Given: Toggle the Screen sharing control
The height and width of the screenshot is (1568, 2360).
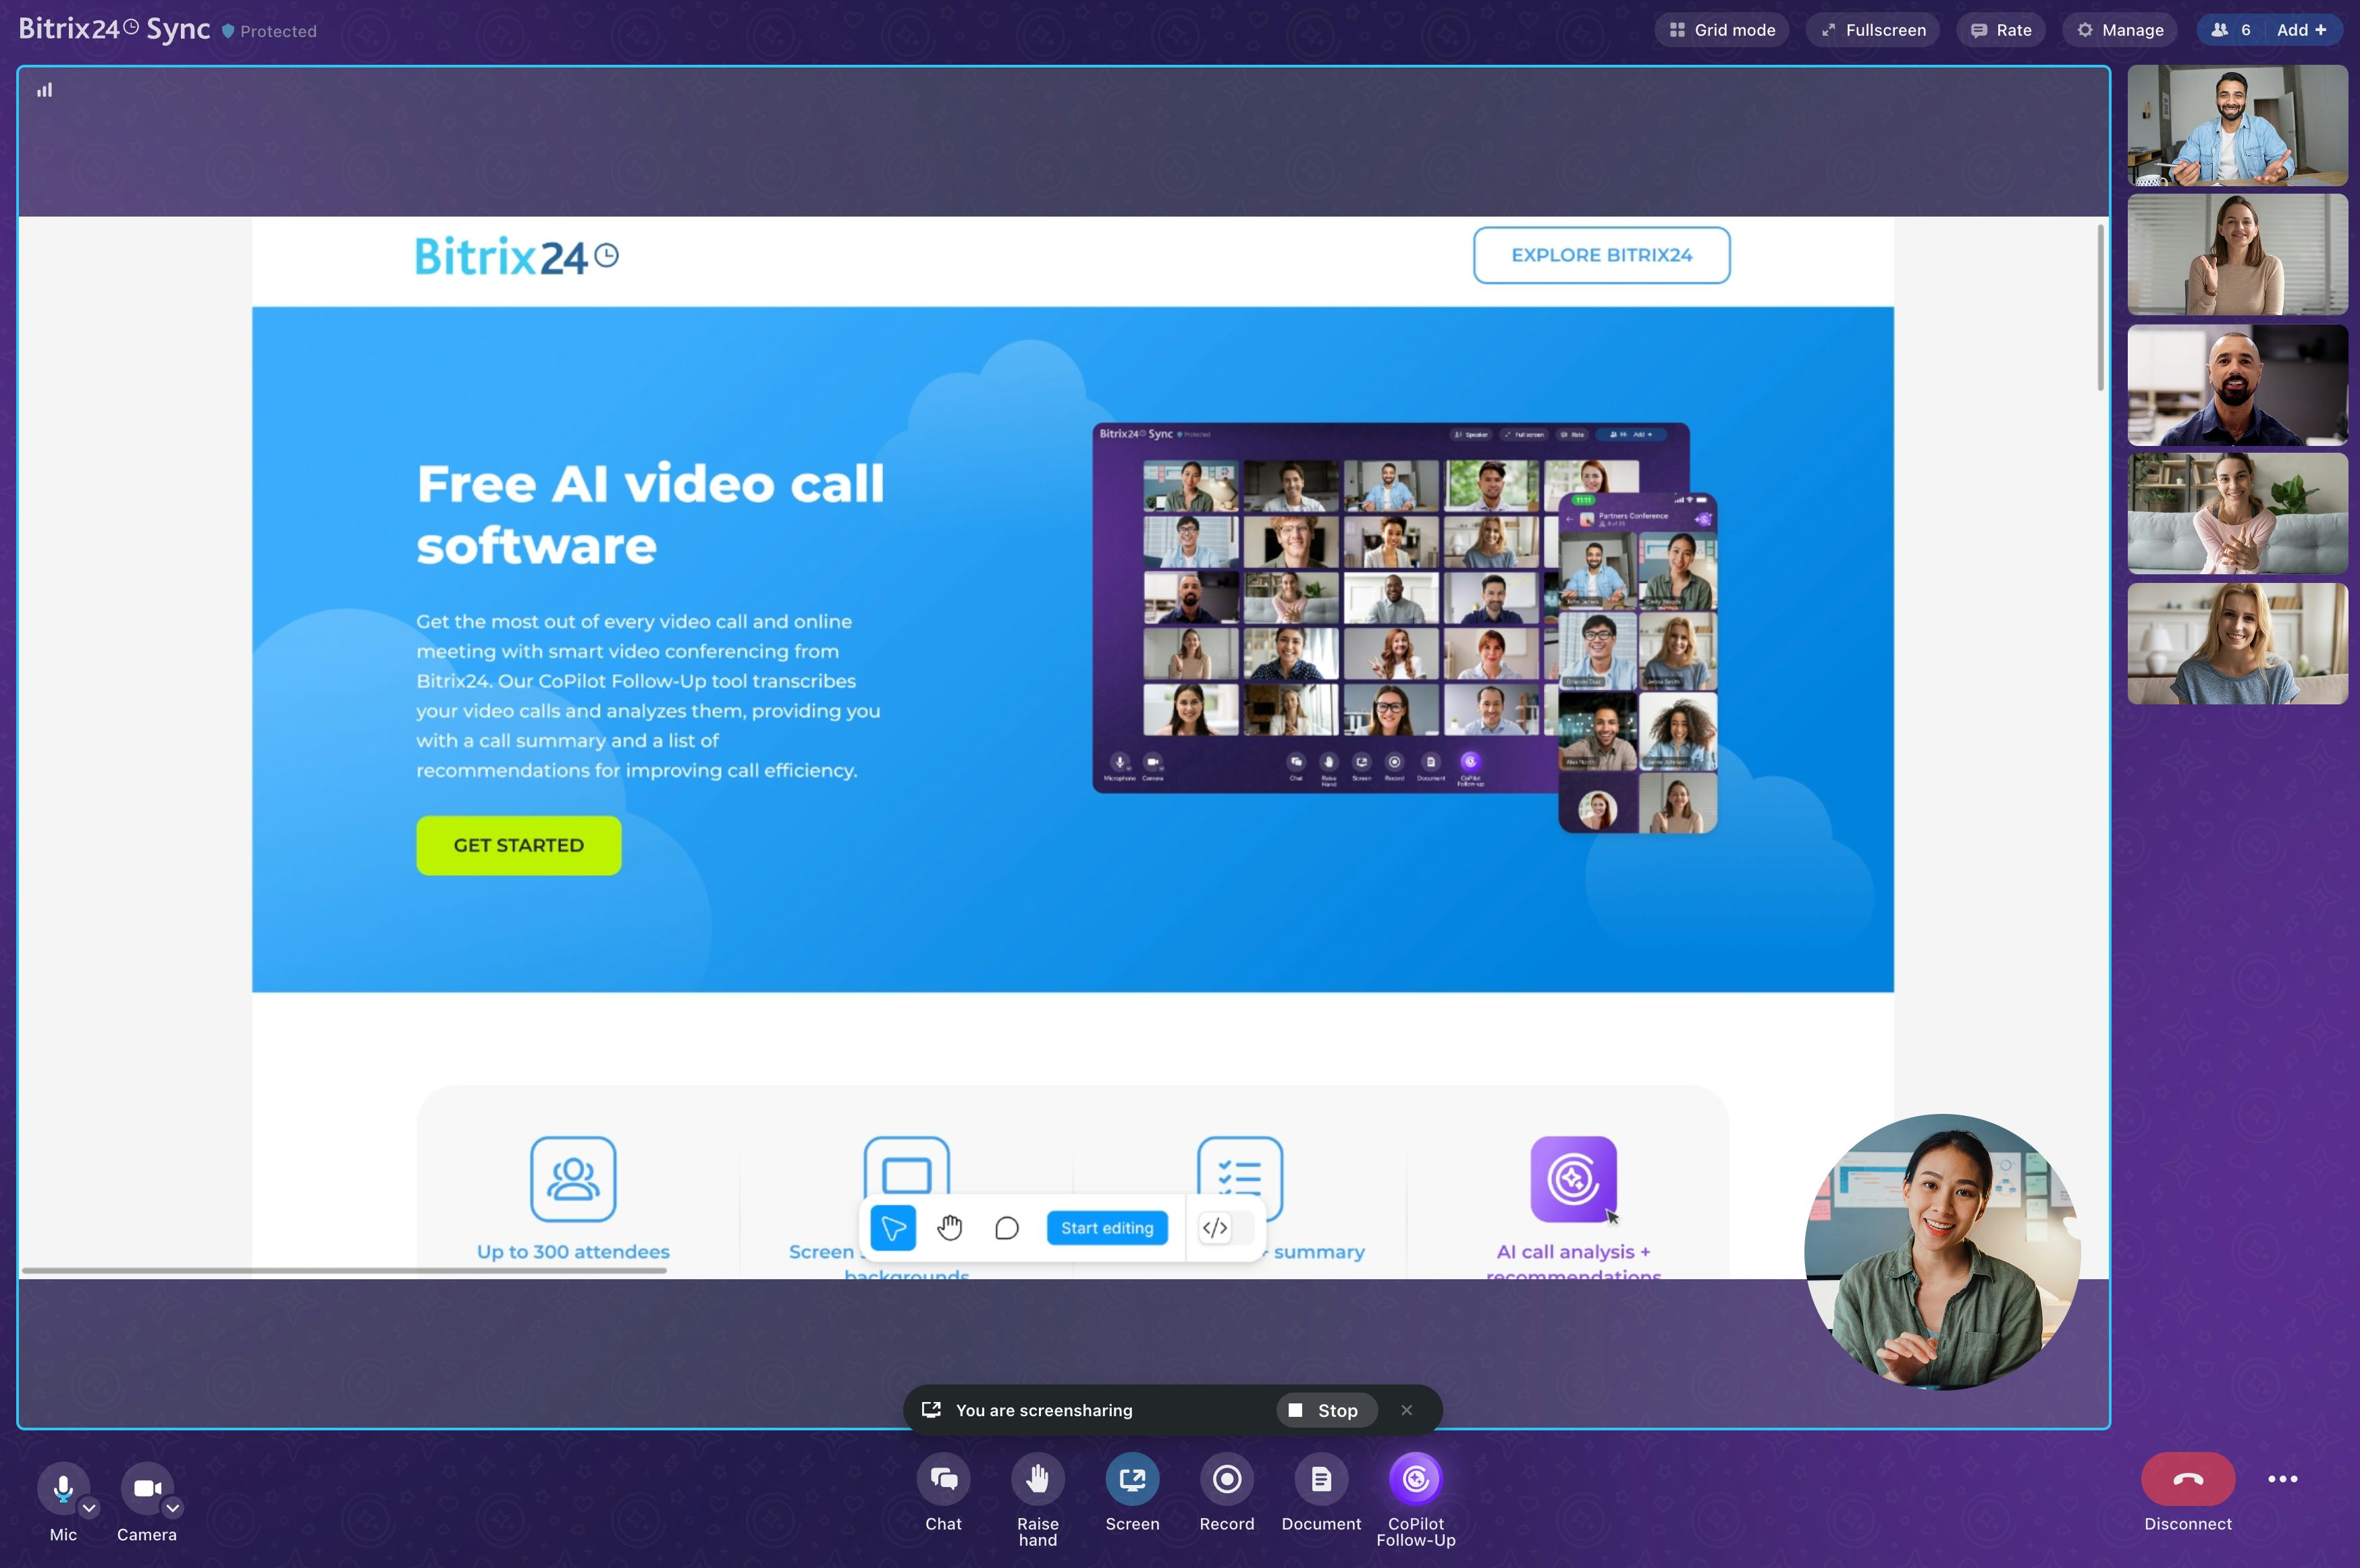Looking at the screenshot, I should [1131, 1478].
